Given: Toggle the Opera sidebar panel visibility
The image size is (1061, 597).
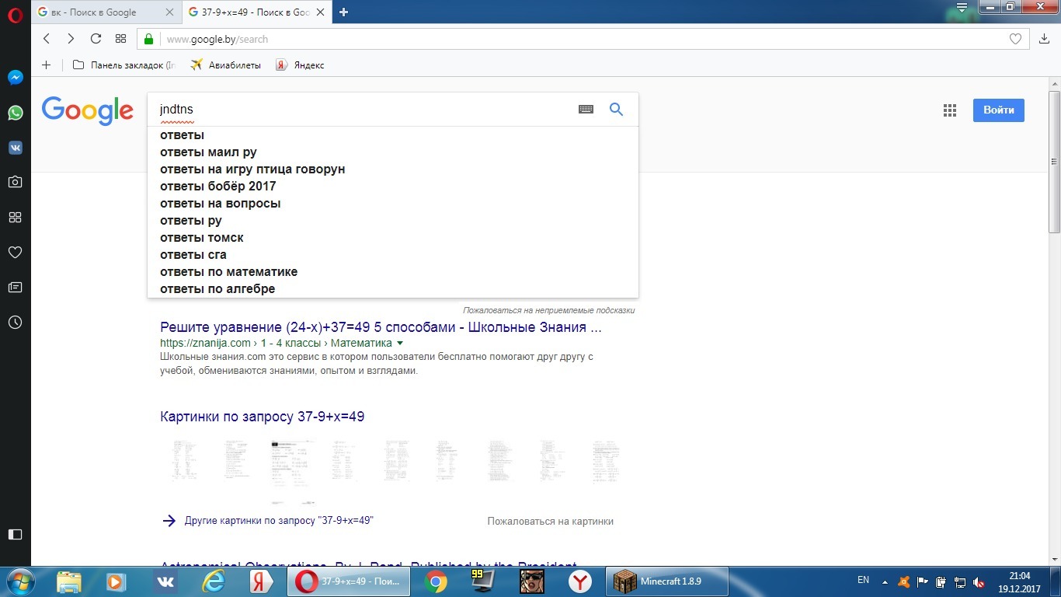Looking at the screenshot, I should [x=15, y=534].
